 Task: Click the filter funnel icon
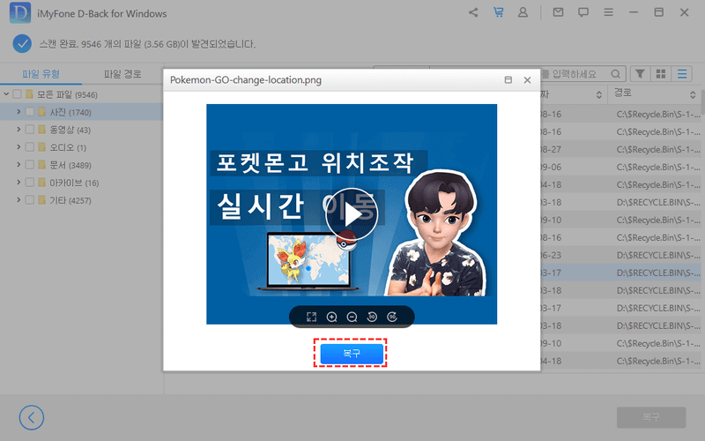(640, 74)
